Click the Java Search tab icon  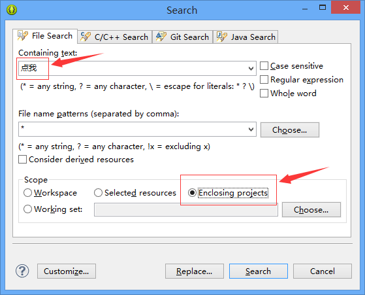coord(221,37)
